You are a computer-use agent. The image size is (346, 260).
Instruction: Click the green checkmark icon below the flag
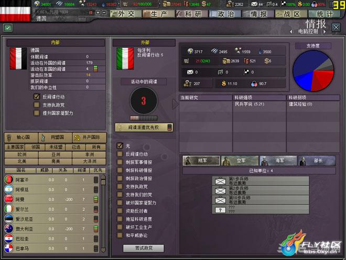pyautogui.click(x=8, y=28)
